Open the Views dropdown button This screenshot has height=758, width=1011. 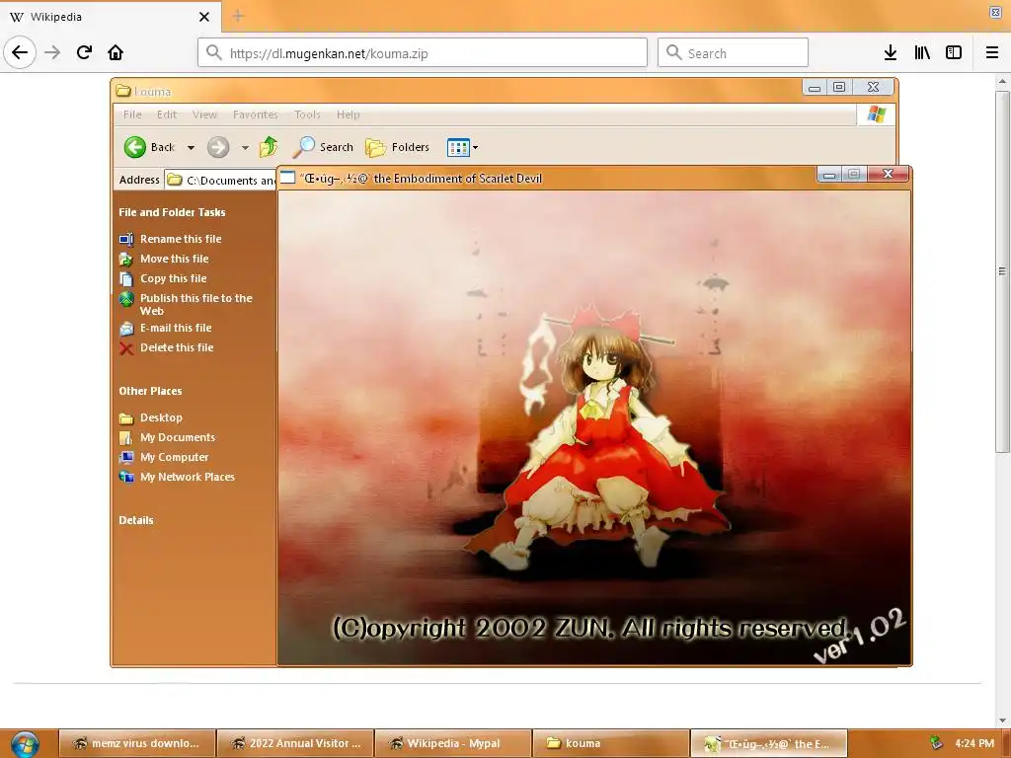pos(463,148)
